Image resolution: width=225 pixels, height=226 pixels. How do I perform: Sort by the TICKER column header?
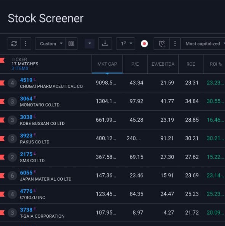[x=19, y=60]
